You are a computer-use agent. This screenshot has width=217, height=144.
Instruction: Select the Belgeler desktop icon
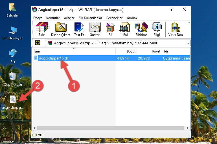click(x=13, y=10)
